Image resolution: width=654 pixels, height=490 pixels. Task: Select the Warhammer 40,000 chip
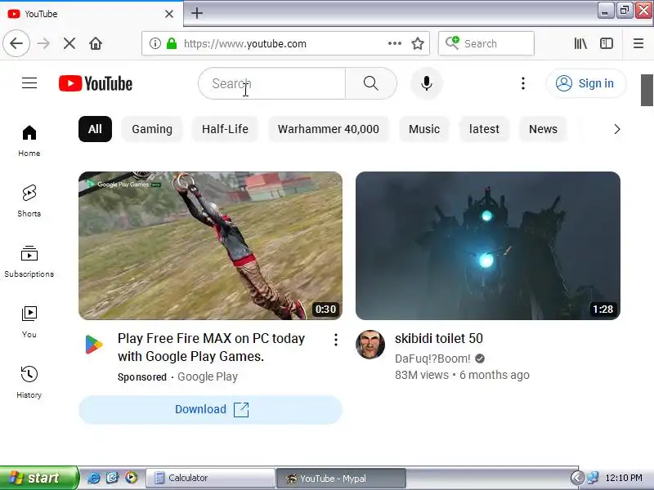tap(329, 129)
